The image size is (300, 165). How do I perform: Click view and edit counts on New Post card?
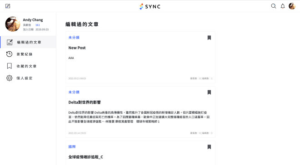tap(201, 78)
